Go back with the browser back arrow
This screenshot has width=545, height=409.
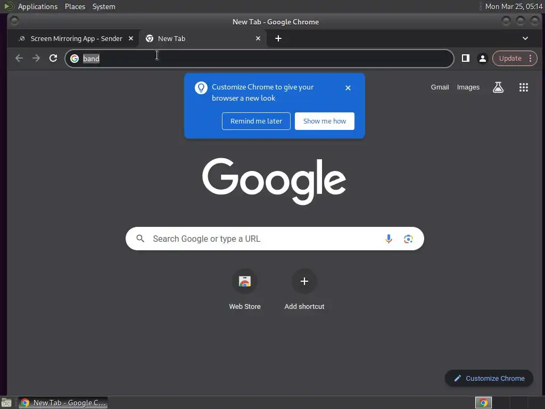point(19,58)
